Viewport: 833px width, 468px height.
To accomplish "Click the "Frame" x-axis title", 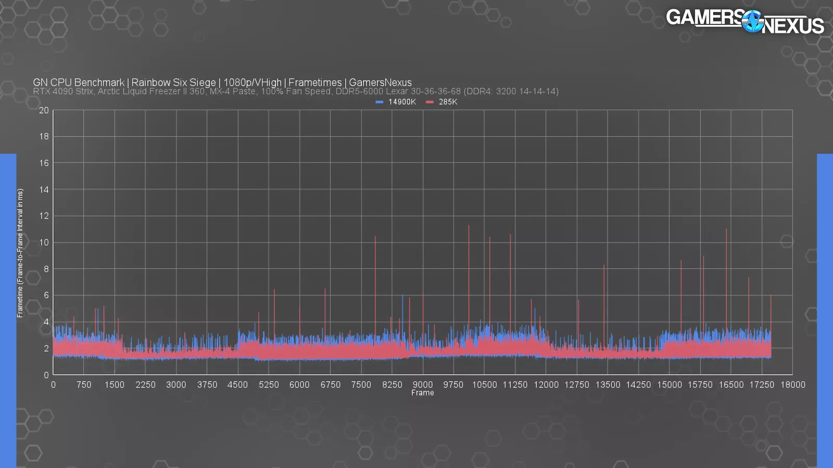I will click(422, 393).
